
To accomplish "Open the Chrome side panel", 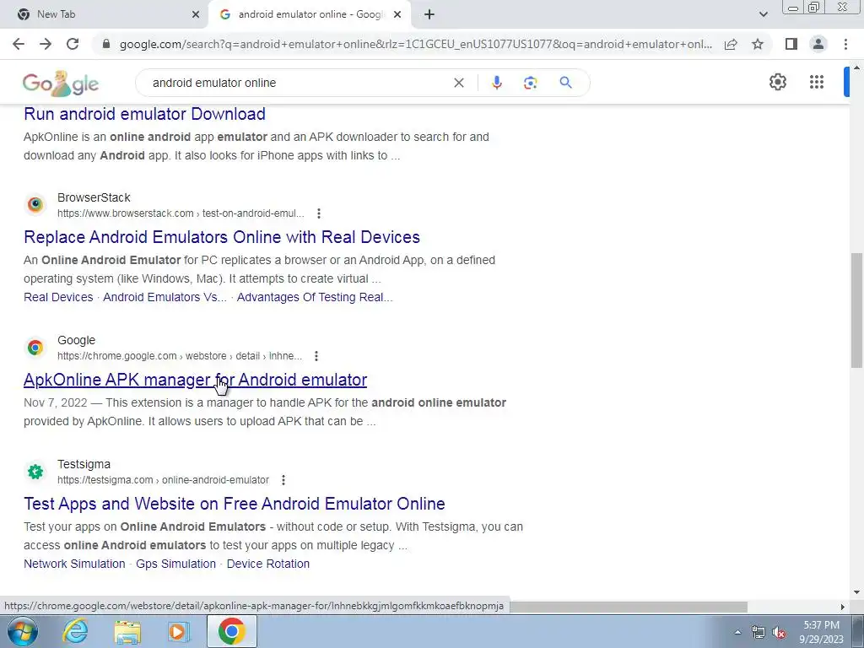I will click(x=791, y=44).
